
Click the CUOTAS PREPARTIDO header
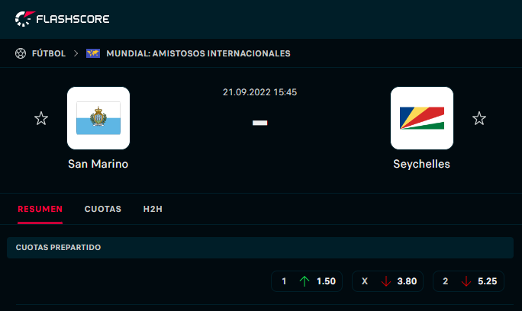(260, 248)
